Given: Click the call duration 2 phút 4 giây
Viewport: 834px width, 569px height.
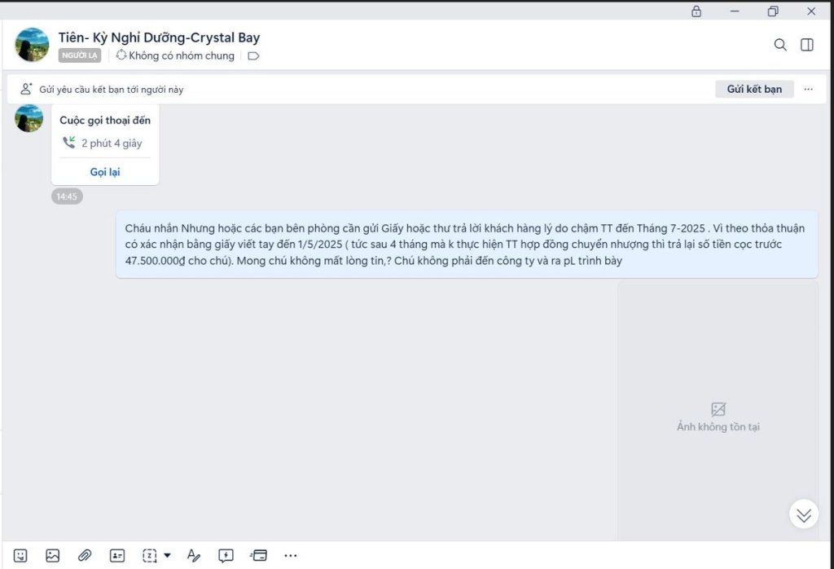Looking at the screenshot, I should pyautogui.click(x=112, y=143).
